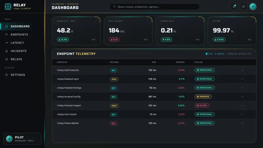Select the Requests / Min card
Image resolution: width=263 pixels, height=148 pixels.
[76, 31]
